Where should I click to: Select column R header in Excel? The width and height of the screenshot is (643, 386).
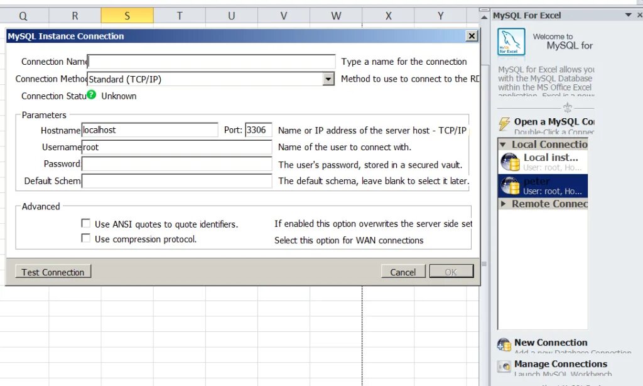pyautogui.click(x=75, y=16)
